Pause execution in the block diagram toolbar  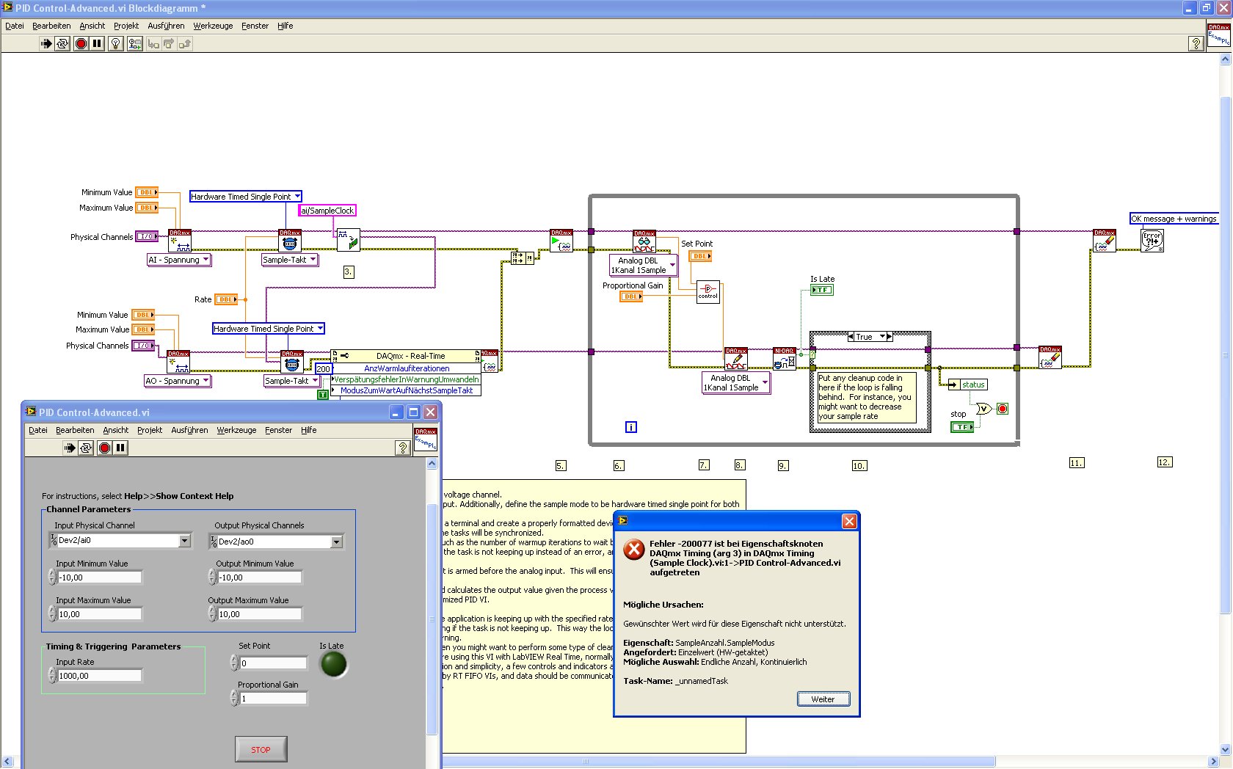tap(97, 44)
